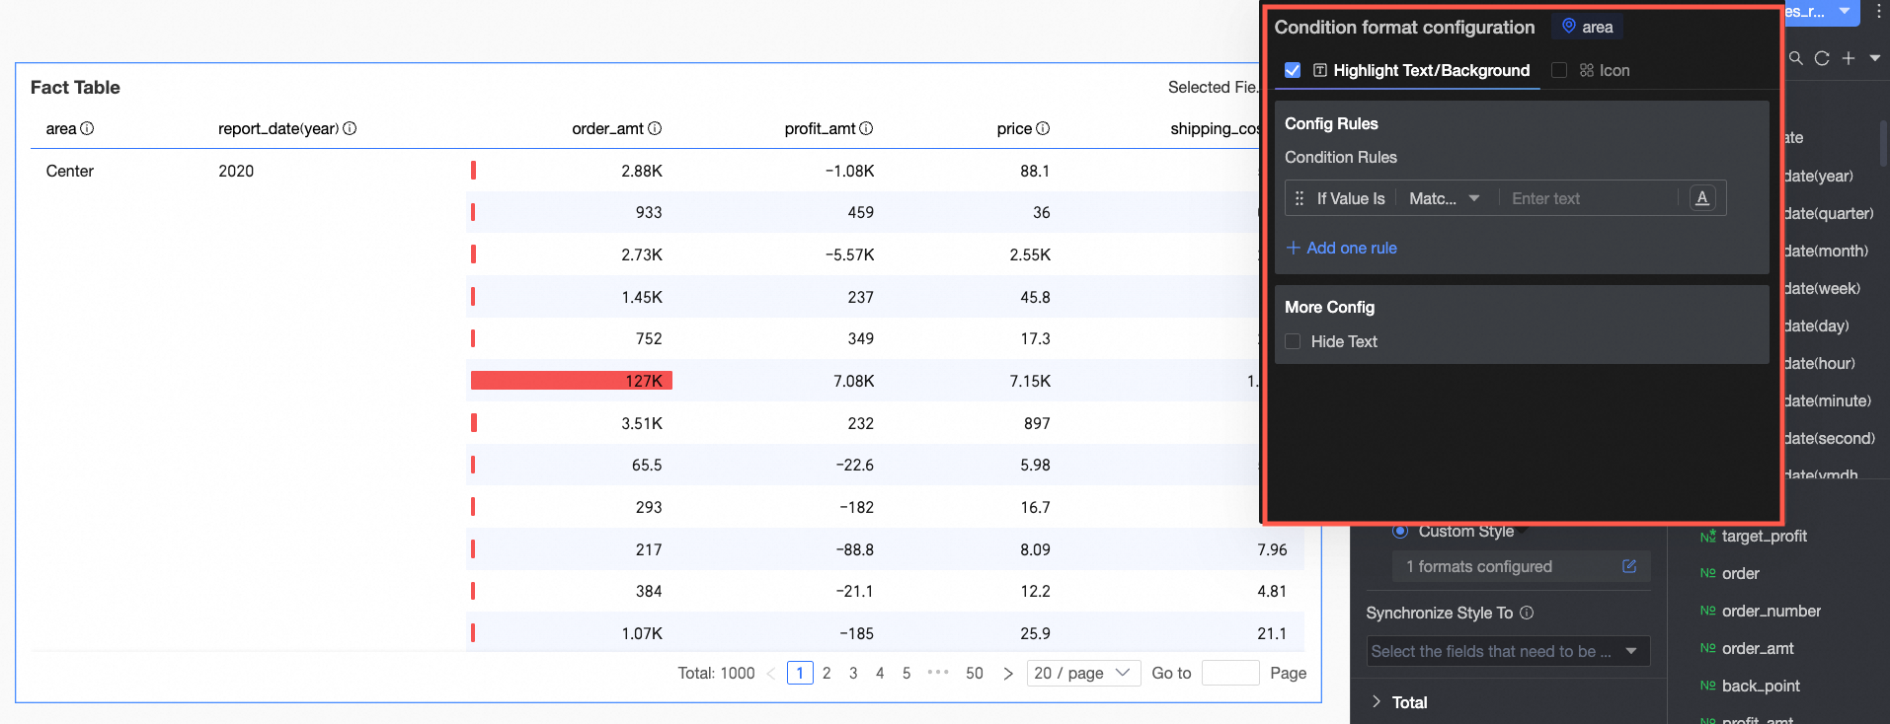Click the number-type icon next to order field
1890x724 pixels.
coord(1707,573)
